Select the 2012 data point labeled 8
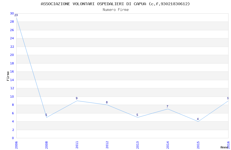This screenshot has width=231, height=150. (107, 105)
